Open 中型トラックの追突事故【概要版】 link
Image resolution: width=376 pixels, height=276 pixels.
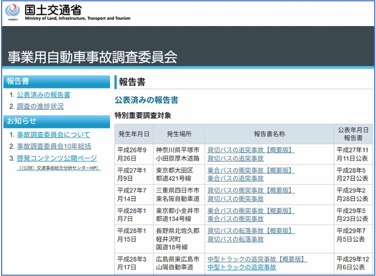tap(257, 259)
